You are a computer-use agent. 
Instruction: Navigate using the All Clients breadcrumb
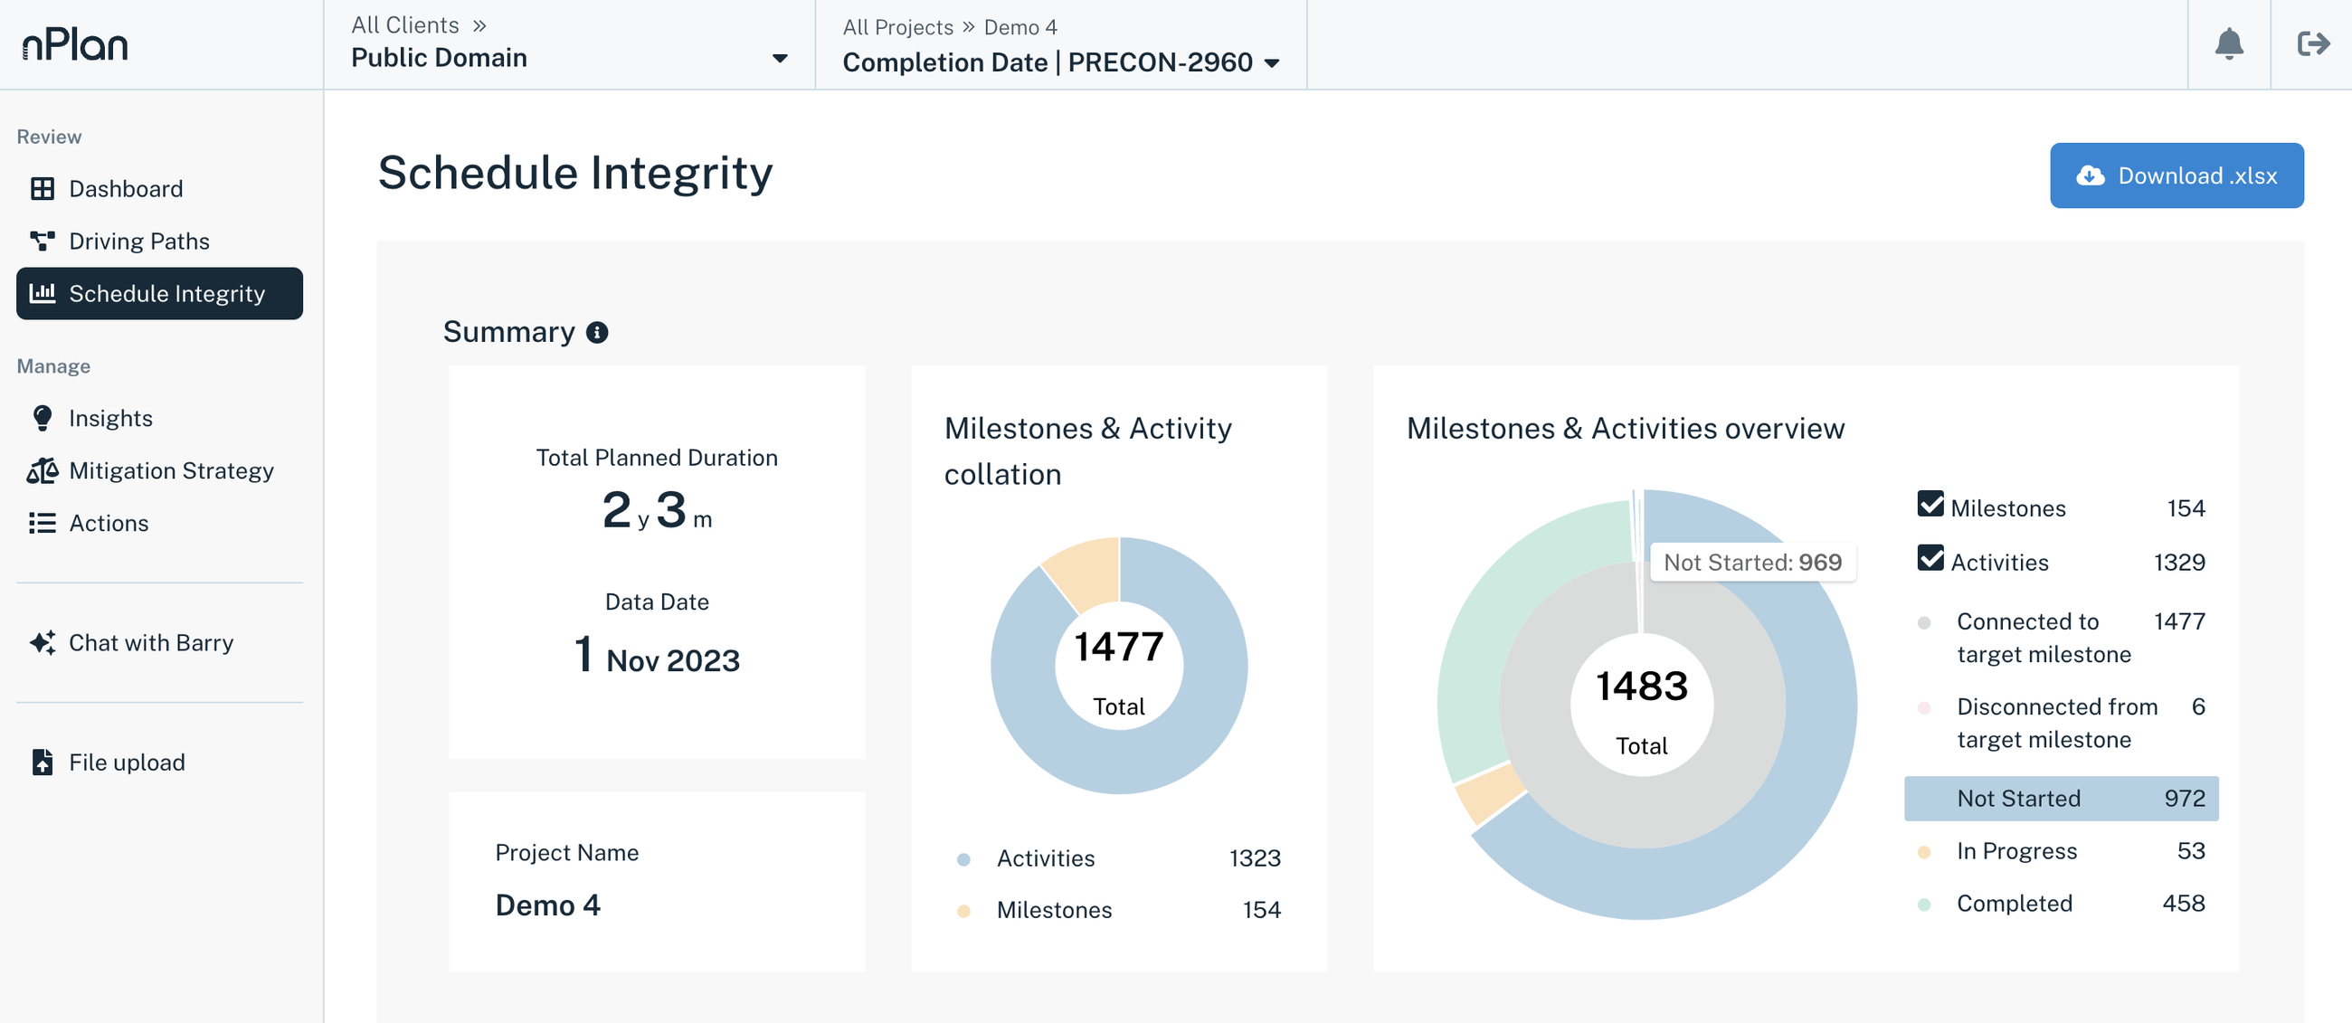pos(405,24)
